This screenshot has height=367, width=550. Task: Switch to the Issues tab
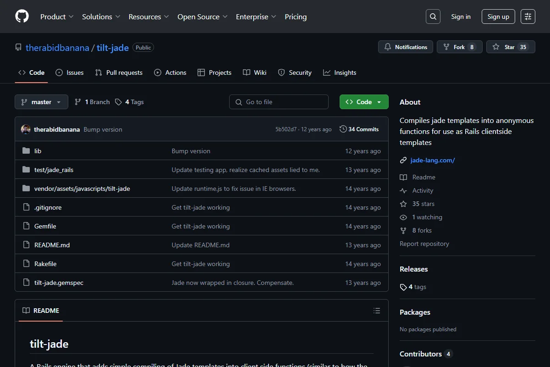pyautogui.click(x=70, y=72)
